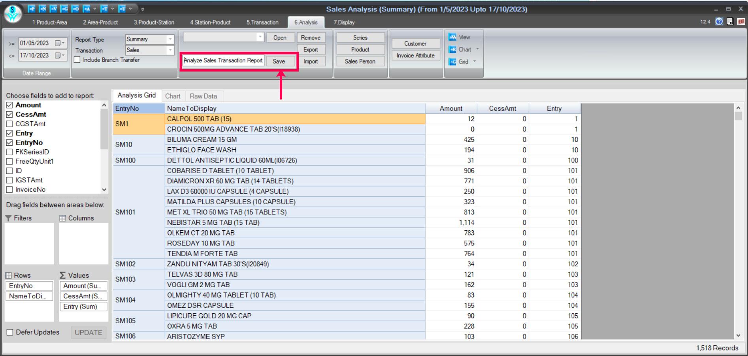Click the Grid icon in ribbon
Screen dimensions: 748x356
tap(452, 62)
